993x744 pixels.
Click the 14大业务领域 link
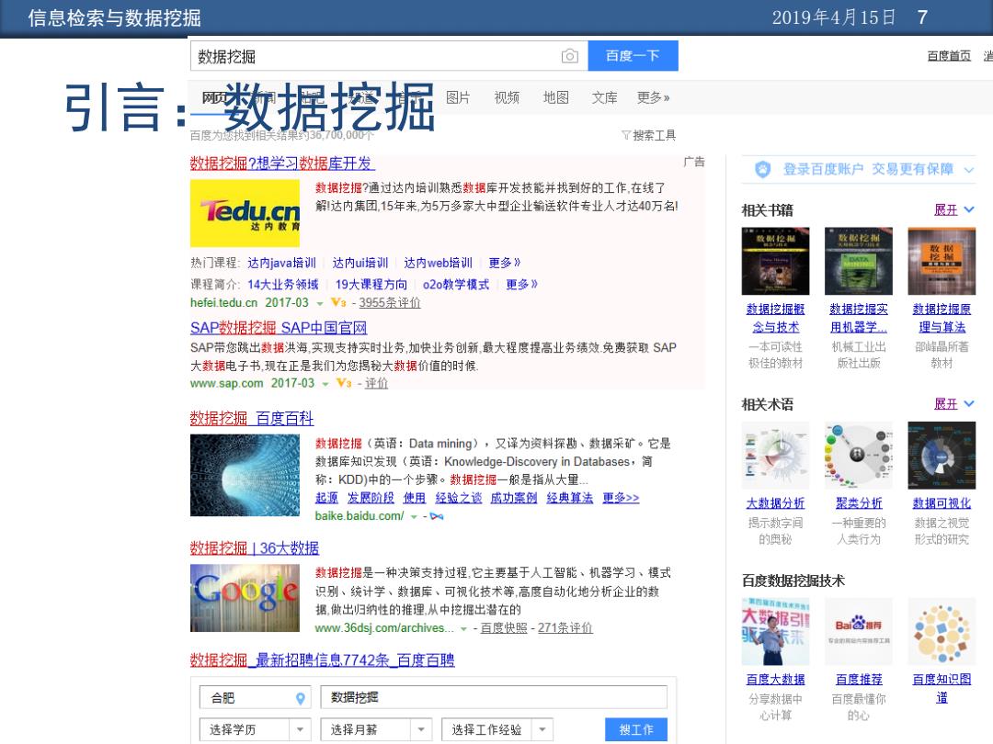click(283, 285)
